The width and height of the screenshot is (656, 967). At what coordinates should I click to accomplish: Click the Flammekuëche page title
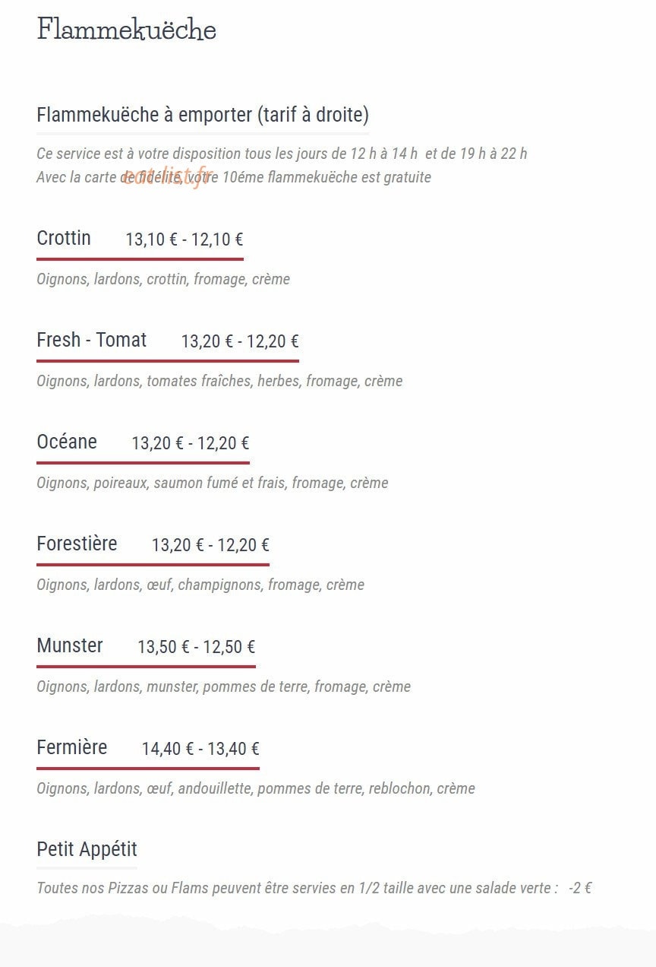tap(127, 30)
